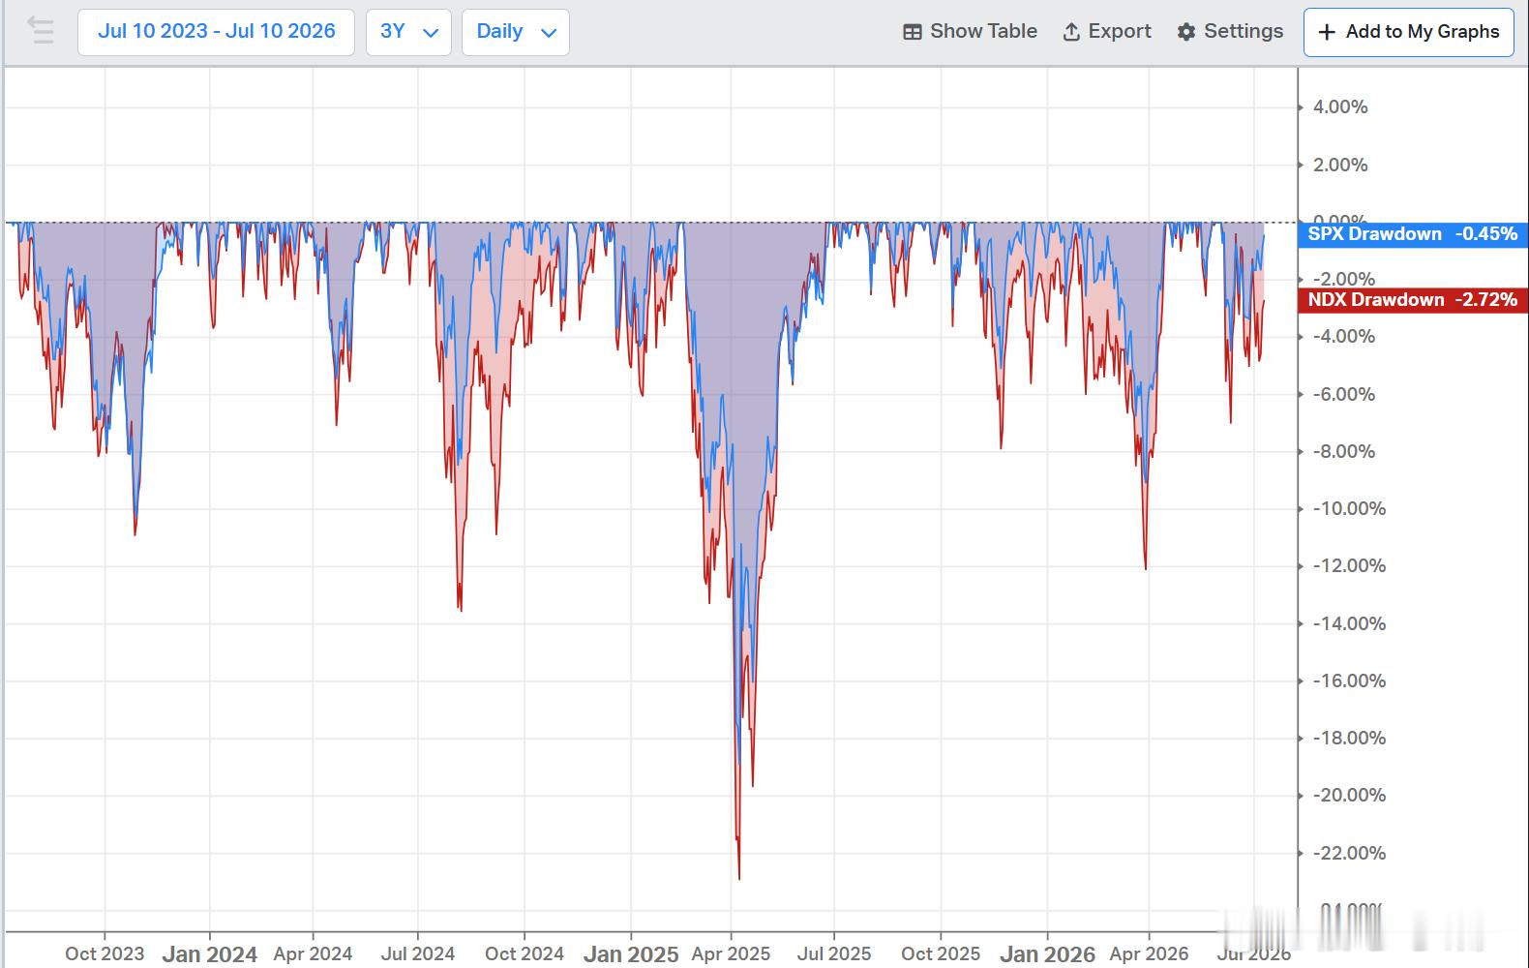1529x968 pixels.
Task: Click the chevron arrow next to 3Y
Action: tap(431, 33)
